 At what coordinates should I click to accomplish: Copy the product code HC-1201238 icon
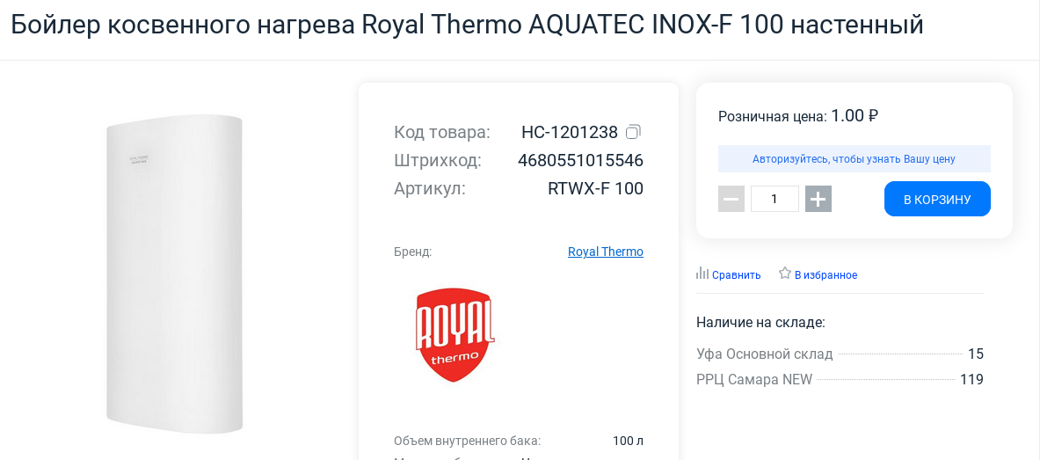coord(633,133)
